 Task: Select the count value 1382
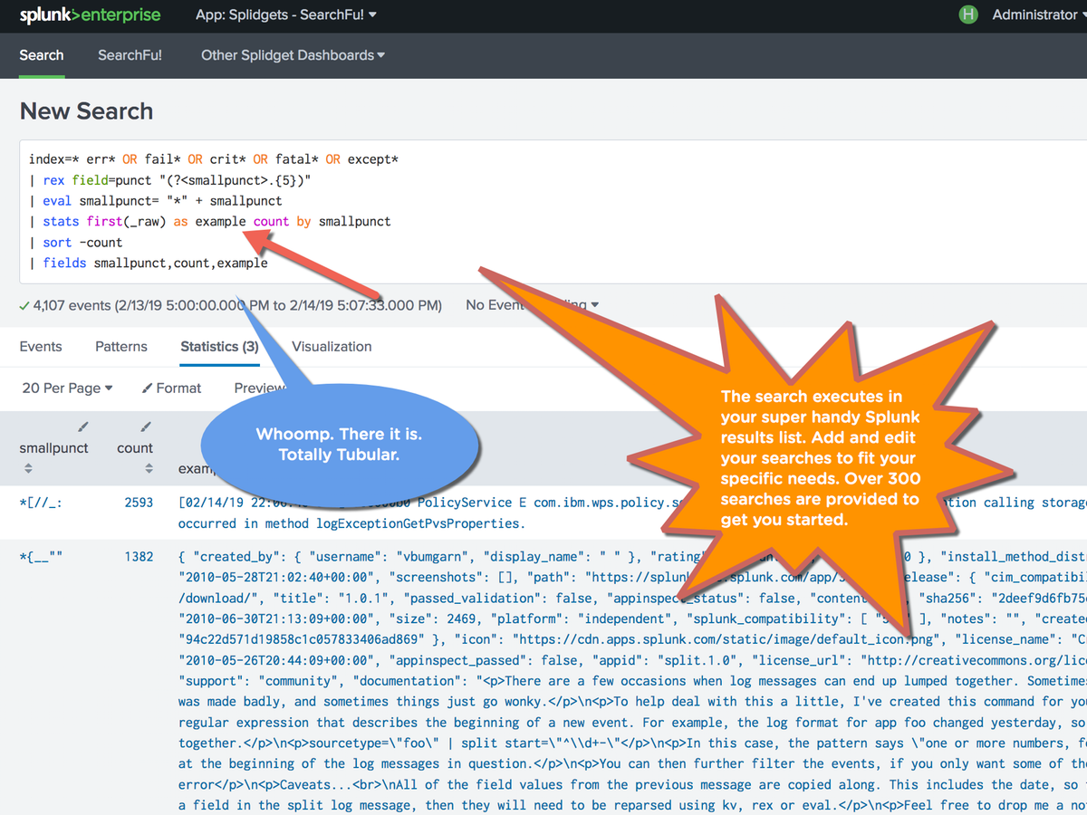(x=139, y=557)
